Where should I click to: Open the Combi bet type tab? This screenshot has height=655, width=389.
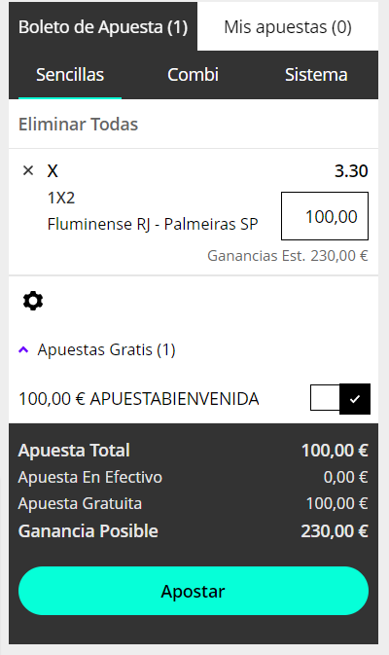coord(193,75)
